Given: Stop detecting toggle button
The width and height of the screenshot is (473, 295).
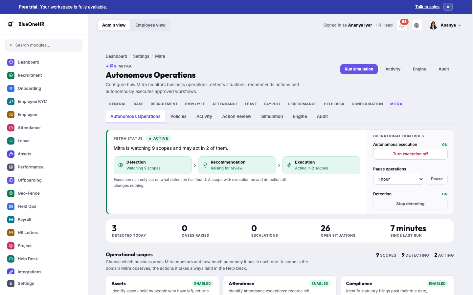Looking at the screenshot, I should (x=410, y=204).
